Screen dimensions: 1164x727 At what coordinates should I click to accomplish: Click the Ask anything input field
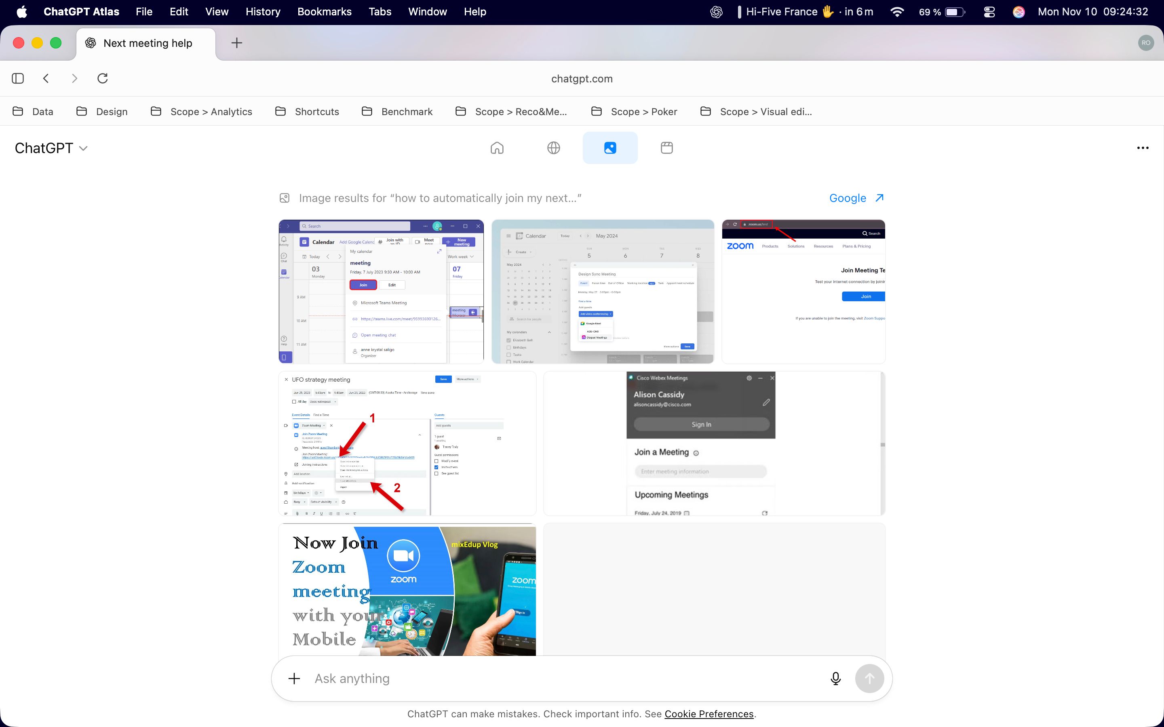tap(529, 678)
